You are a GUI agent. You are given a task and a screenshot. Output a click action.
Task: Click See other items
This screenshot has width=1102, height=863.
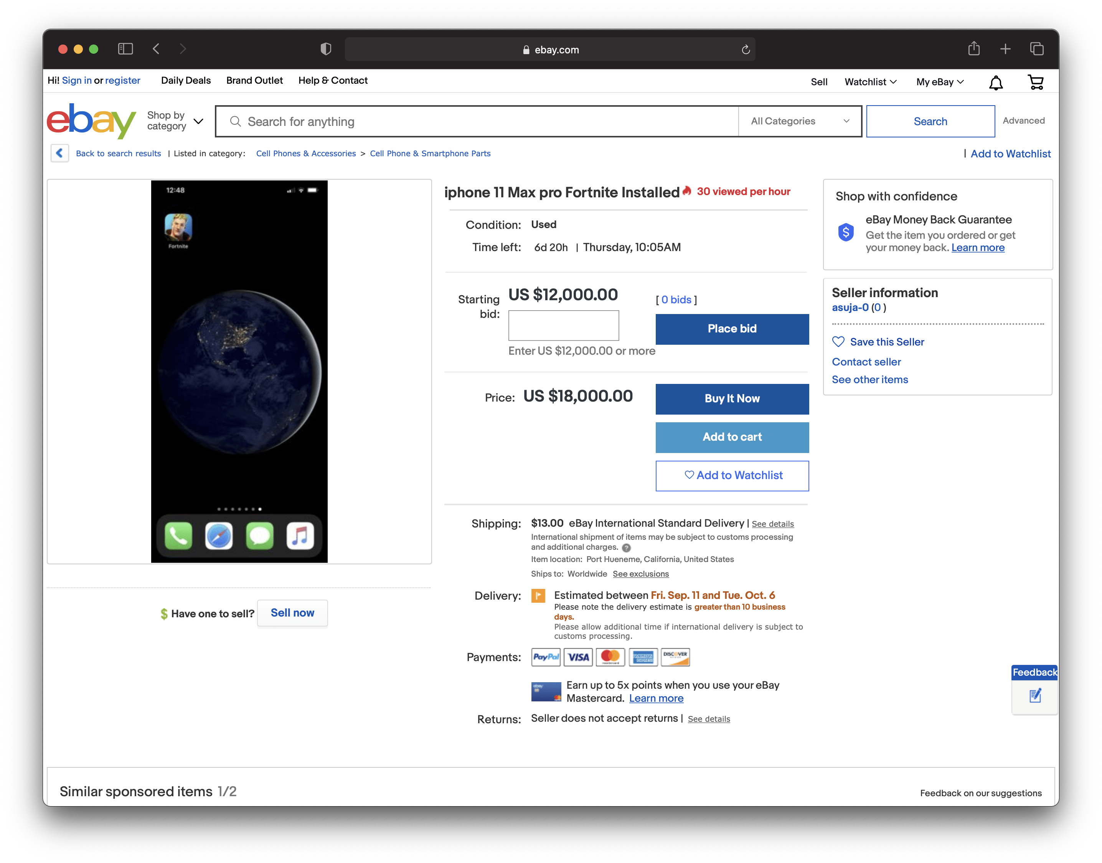(x=870, y=379)
